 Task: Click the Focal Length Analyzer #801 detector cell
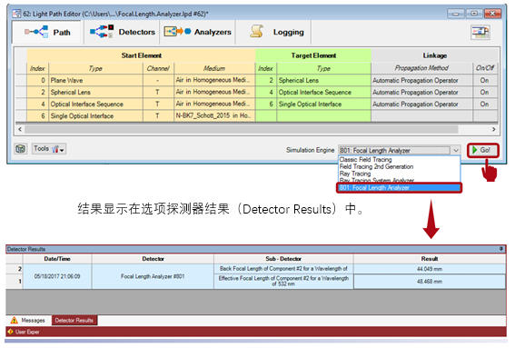pos(153,276)
